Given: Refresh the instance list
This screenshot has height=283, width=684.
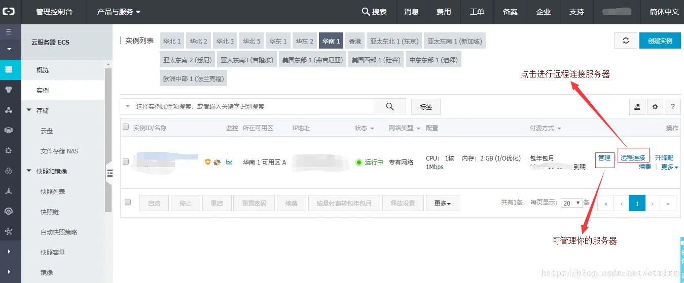Looking at the screenshot, I should [x=626, y=41].
